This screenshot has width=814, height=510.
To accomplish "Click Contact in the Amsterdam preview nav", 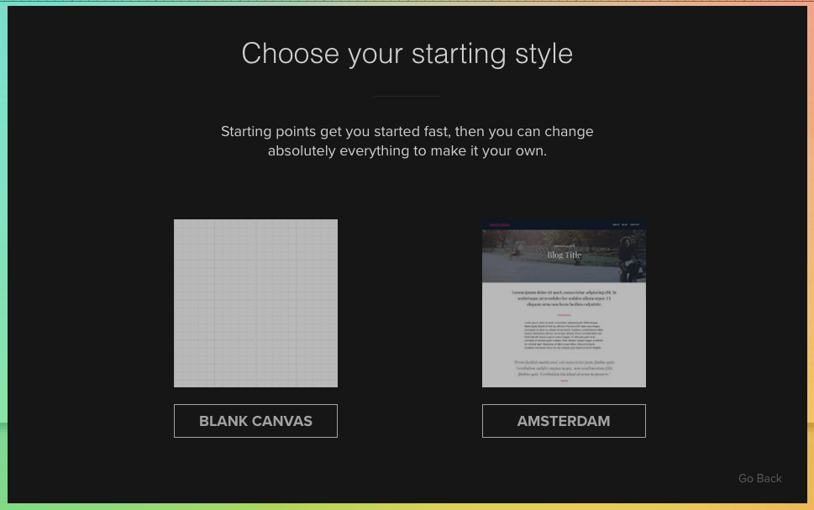I will click(x=635, y=224).
